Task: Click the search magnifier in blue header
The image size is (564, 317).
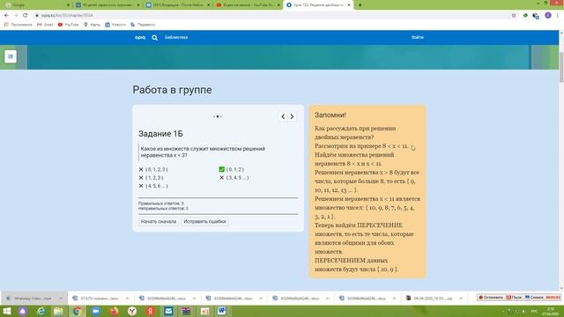Action: tap(155, 37)
